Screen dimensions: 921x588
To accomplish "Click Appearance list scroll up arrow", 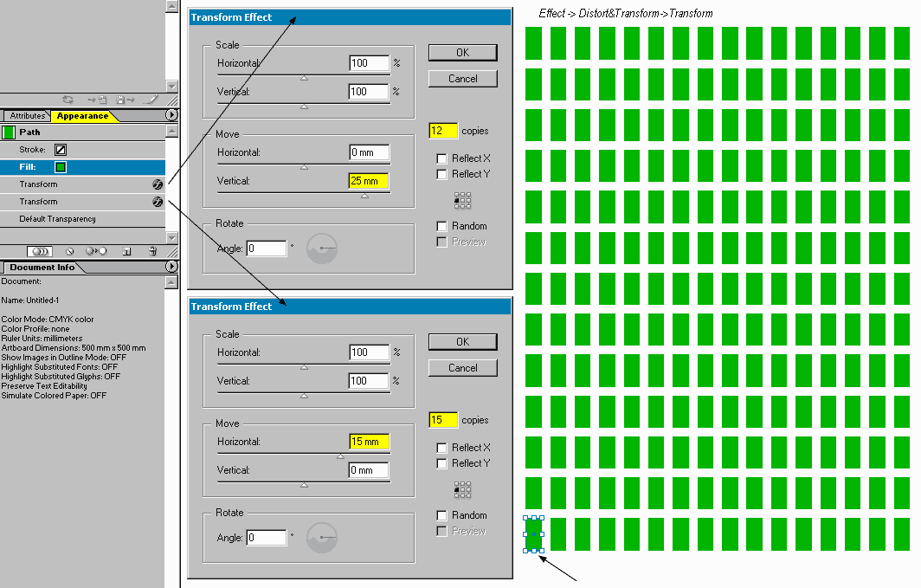I will point(171,131).
